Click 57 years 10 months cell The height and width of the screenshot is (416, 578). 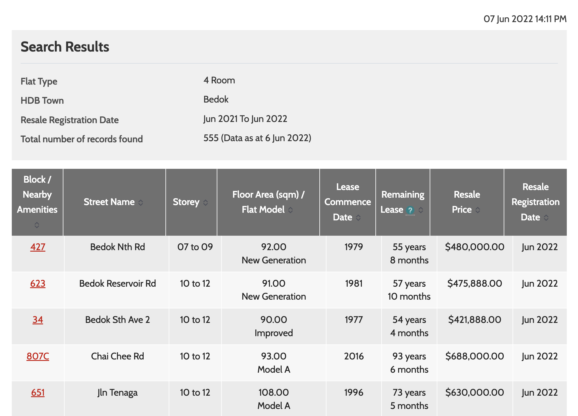click(x=409, y=290)
